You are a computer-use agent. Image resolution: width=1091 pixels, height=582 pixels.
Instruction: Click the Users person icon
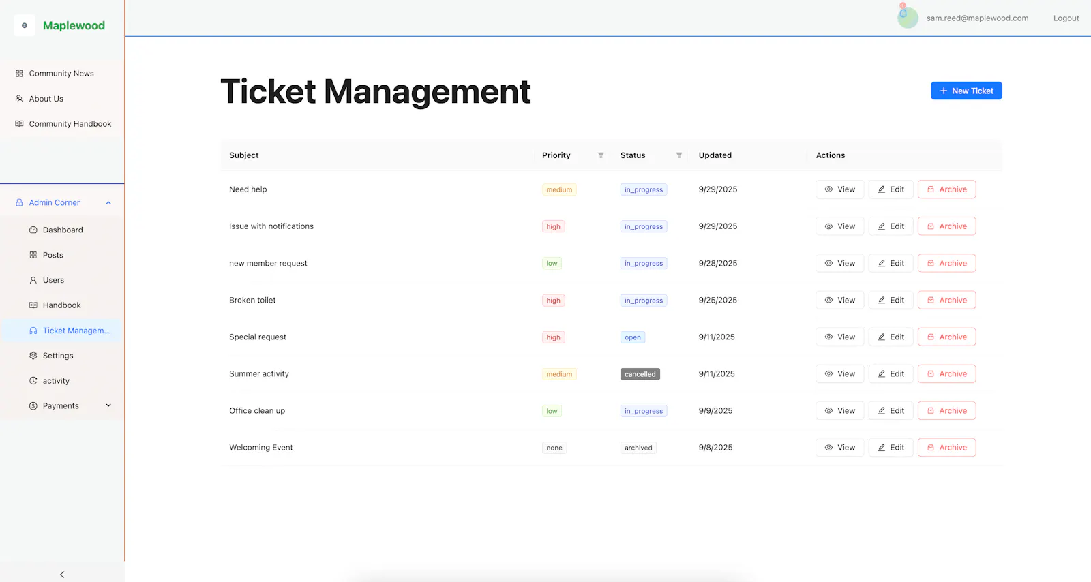click(33, 281)
